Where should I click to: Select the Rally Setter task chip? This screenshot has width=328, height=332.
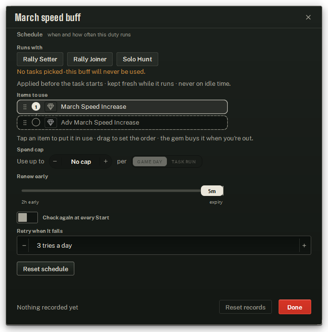(x=40, y=59)
